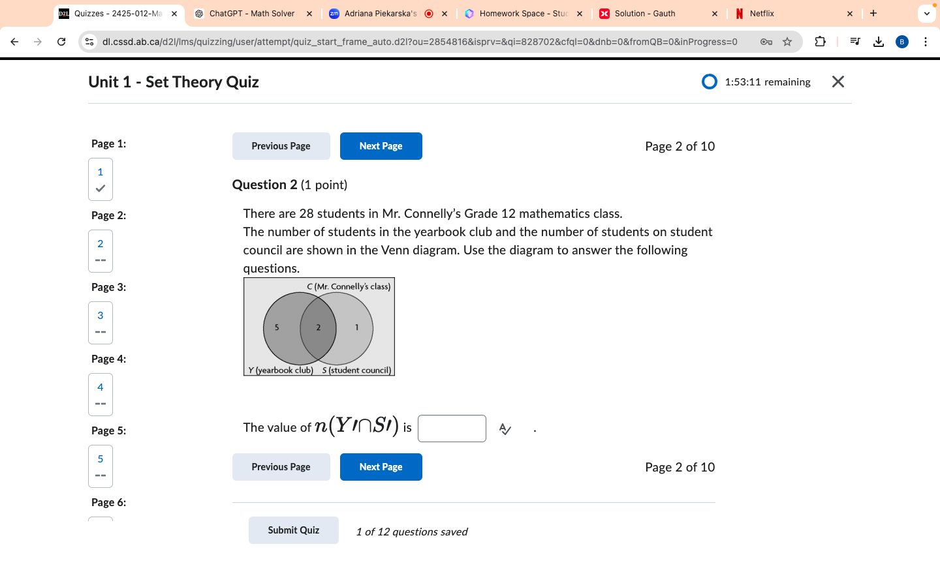Open the Extensions puzzle icon

[821, 42]
